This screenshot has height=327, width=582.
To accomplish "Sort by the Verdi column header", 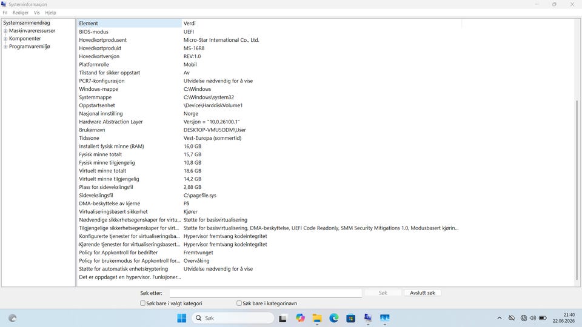I will (x=321, y=24).
